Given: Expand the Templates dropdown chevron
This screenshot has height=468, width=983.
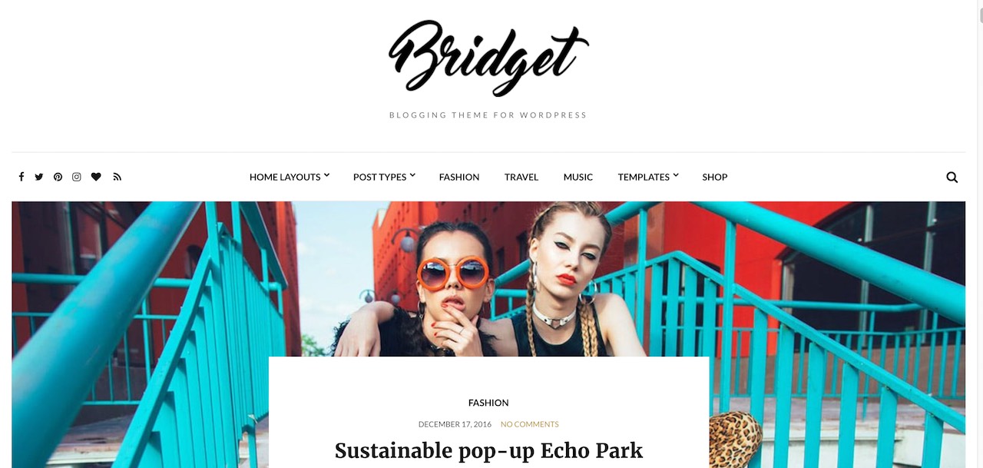Looking at the screenshot, I should click(x=676, y=175).
